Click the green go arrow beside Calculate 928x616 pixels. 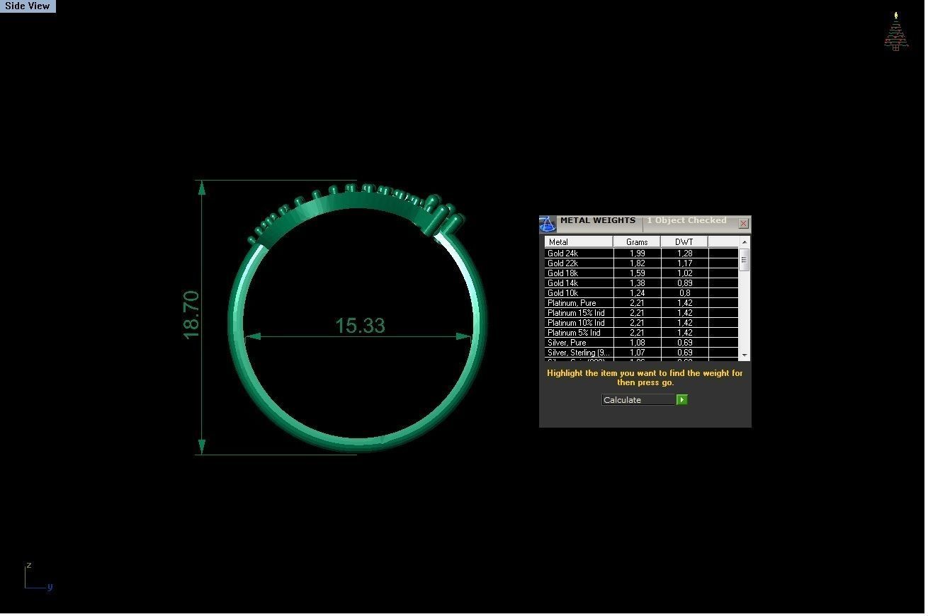681,400
